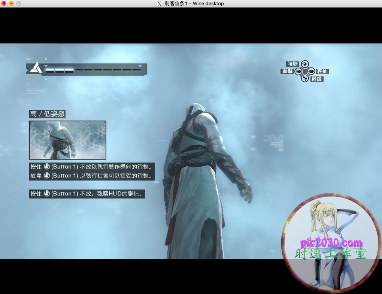Click the Altair tutorial thumbnail image
Viewport: 382px width, 294px height.
click(67, 140)
